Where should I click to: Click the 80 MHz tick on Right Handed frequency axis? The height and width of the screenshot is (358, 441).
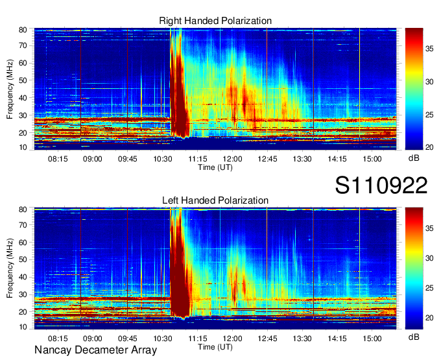click(23, 30)
